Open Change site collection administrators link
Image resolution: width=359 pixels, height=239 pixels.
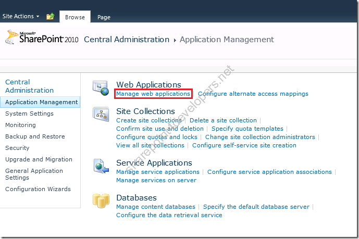click(260, 137)
